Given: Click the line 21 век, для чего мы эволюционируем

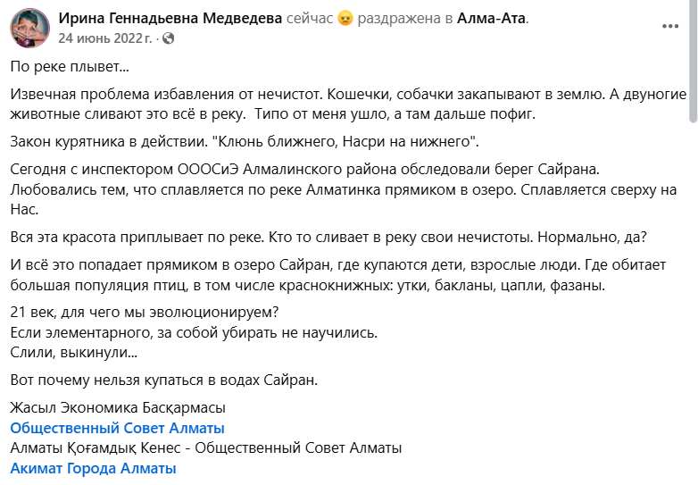Looking at the screenshot, I should [x=145, y=313].
